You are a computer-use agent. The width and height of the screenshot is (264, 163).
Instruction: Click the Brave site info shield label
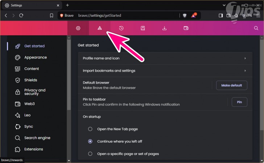(x=67, y=16)
